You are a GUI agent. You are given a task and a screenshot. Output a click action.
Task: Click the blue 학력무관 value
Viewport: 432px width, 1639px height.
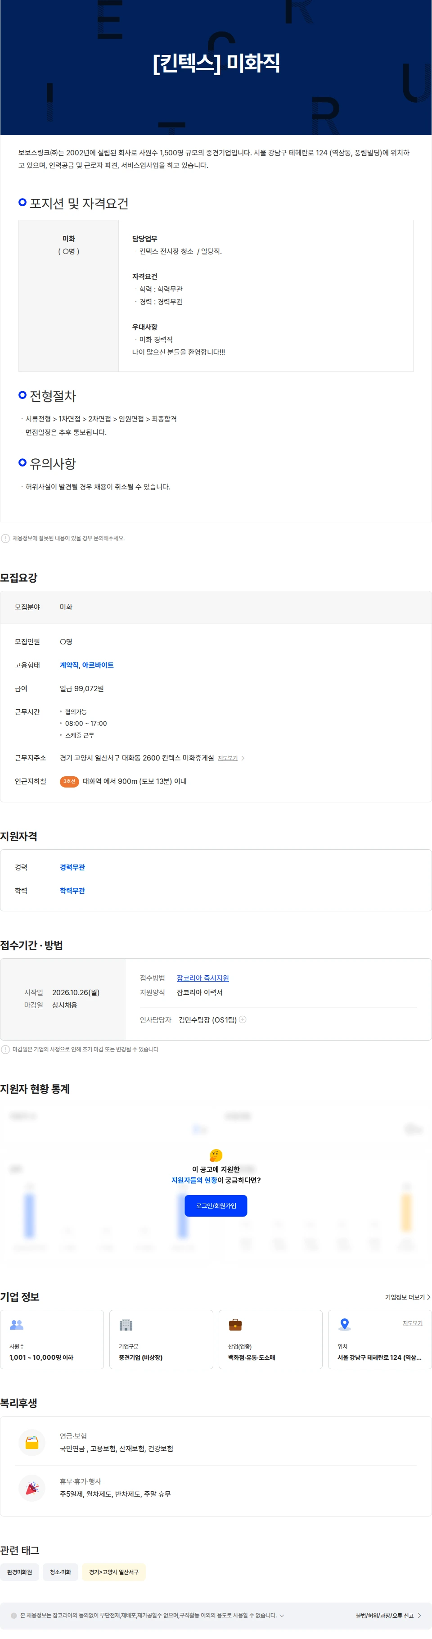(x=72, y=891)
